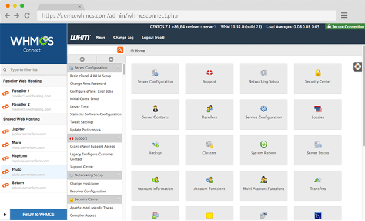Open the Transfers tile
Image resolution: width=365 pixels, height=221 pixels.
tap(318, 186)
